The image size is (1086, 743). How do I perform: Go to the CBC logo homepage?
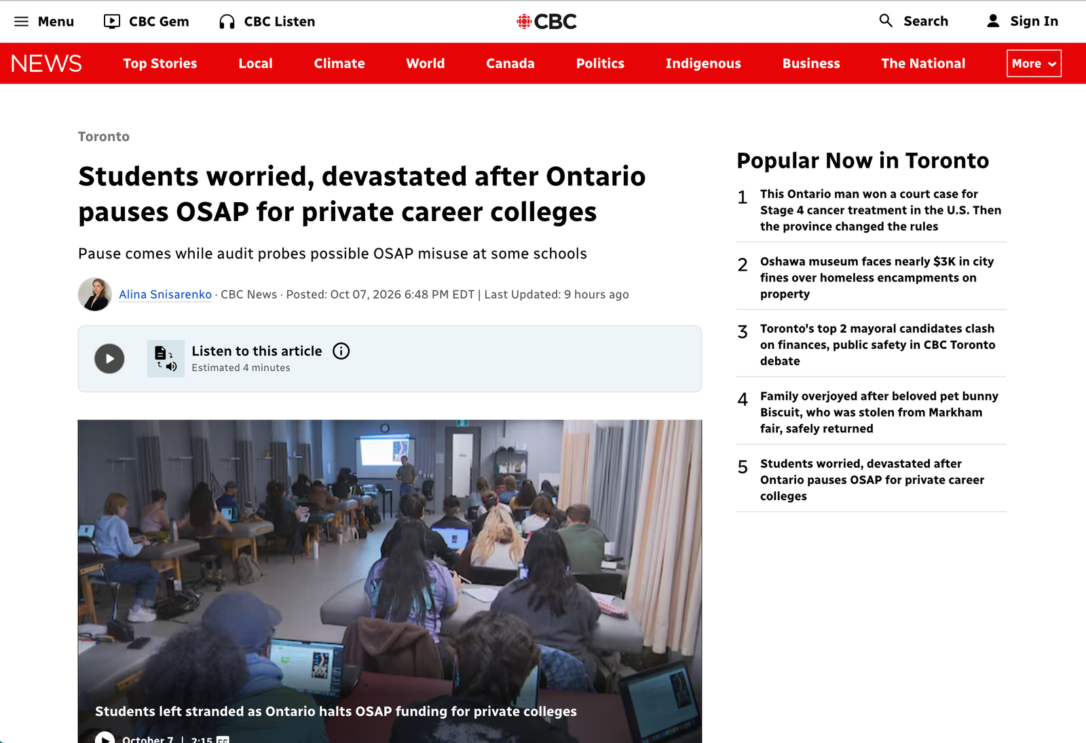(x=546, y=22)
